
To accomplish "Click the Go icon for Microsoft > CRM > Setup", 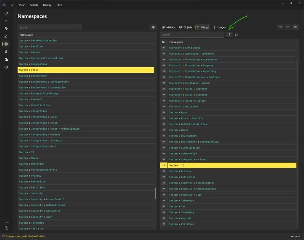I will (164, 48).
